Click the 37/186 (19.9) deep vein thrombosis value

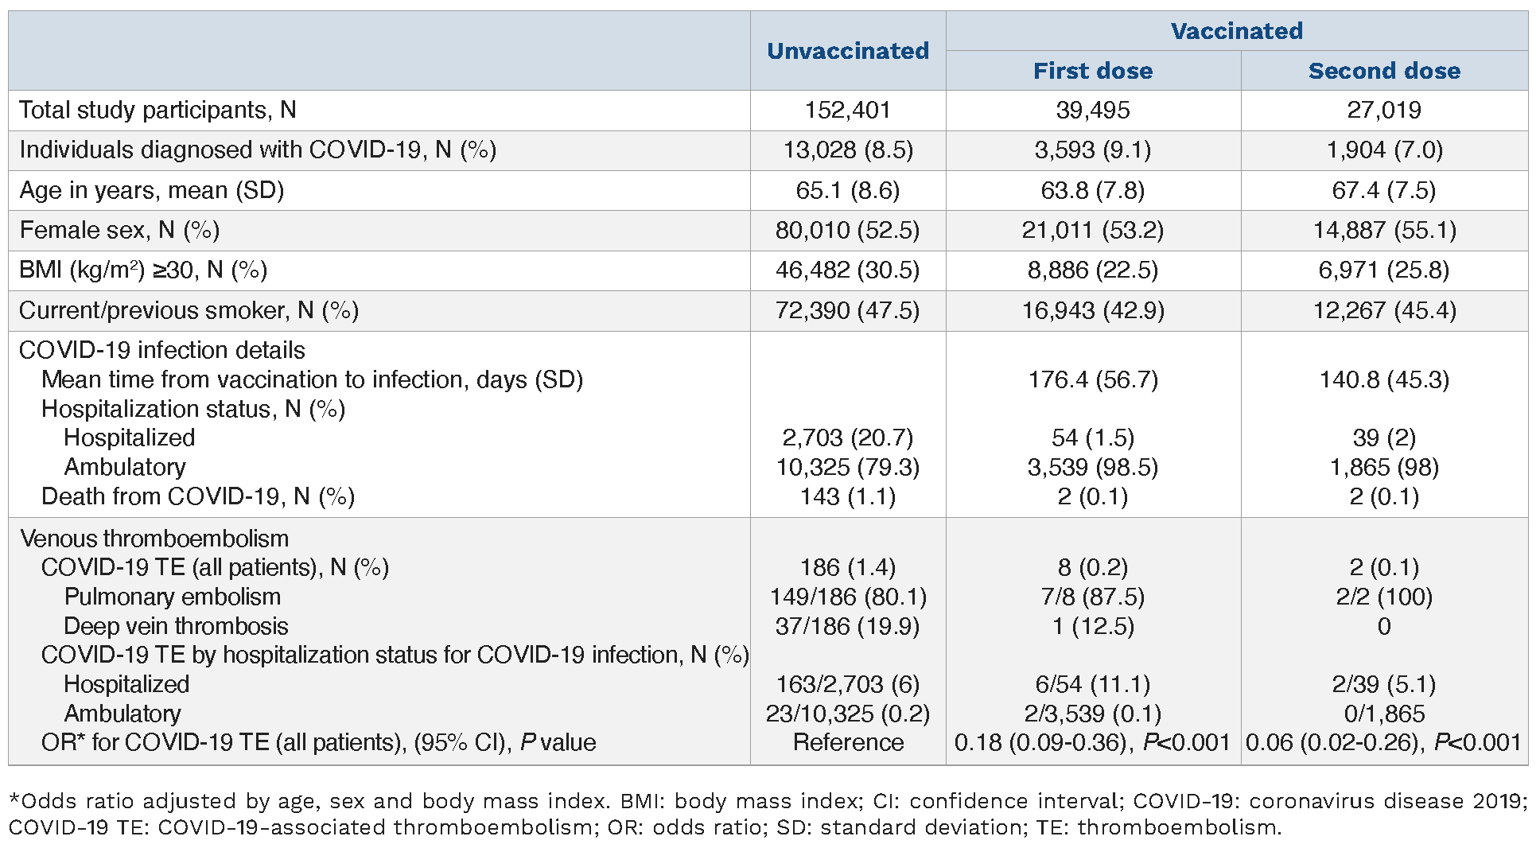pyautogui.click(x=847, y=626)
